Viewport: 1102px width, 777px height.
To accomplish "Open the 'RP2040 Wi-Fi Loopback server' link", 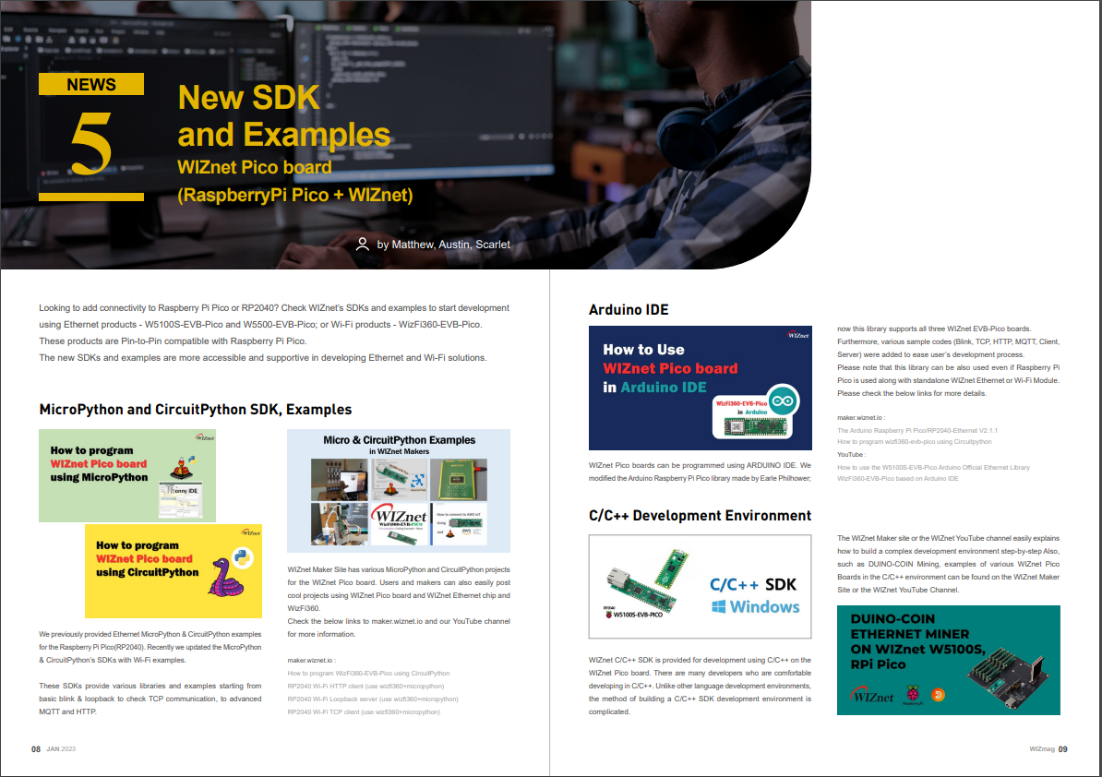I will 373,699.
